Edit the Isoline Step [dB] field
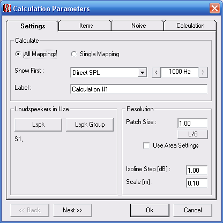The image size is (223, 223). [197, 170]
